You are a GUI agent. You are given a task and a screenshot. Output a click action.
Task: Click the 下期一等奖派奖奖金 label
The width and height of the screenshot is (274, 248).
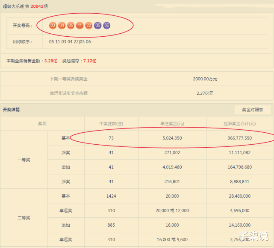point(68,79)
